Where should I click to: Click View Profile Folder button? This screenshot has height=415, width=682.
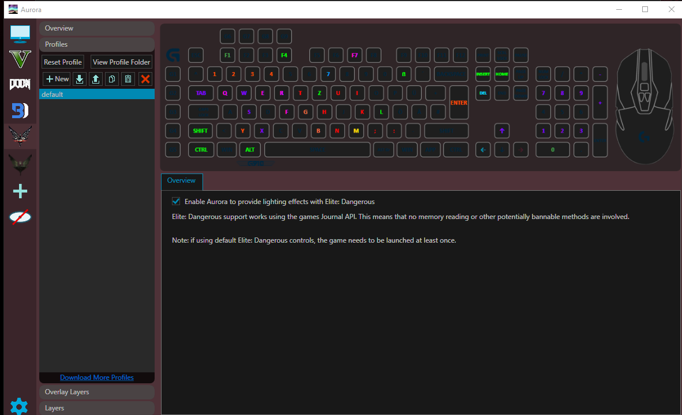121,62
